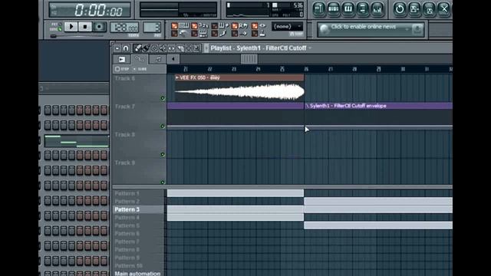Open the Playlist view from top toolbar
491x276 pixels.
pos(318,8)
